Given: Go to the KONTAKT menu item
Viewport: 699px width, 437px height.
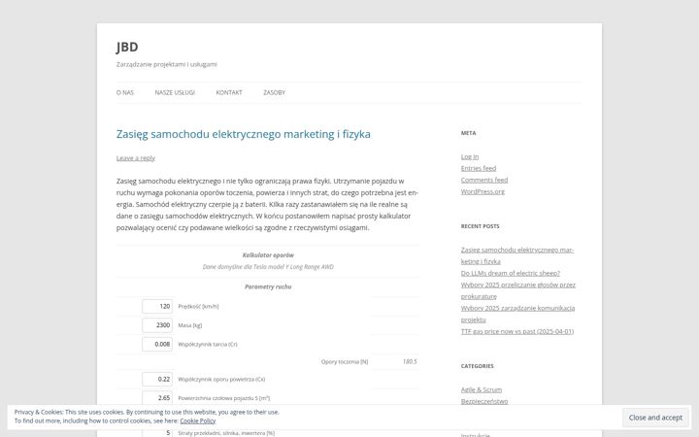Looking at the screenshot, I should pos(229,93).
